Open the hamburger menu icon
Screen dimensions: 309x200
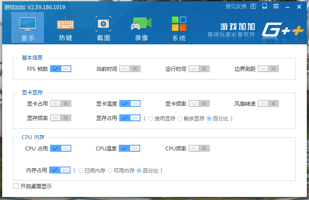(x=276, y=6)
